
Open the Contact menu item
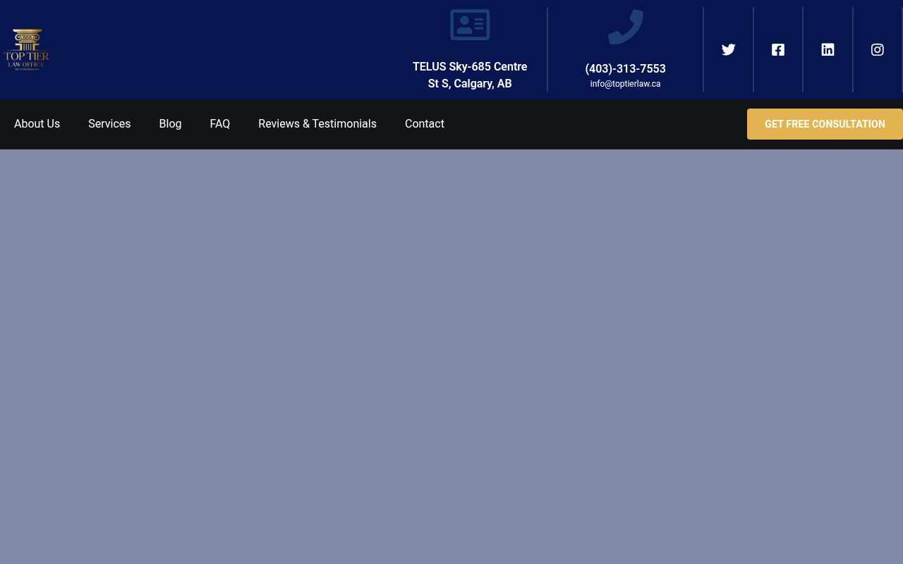425,124
